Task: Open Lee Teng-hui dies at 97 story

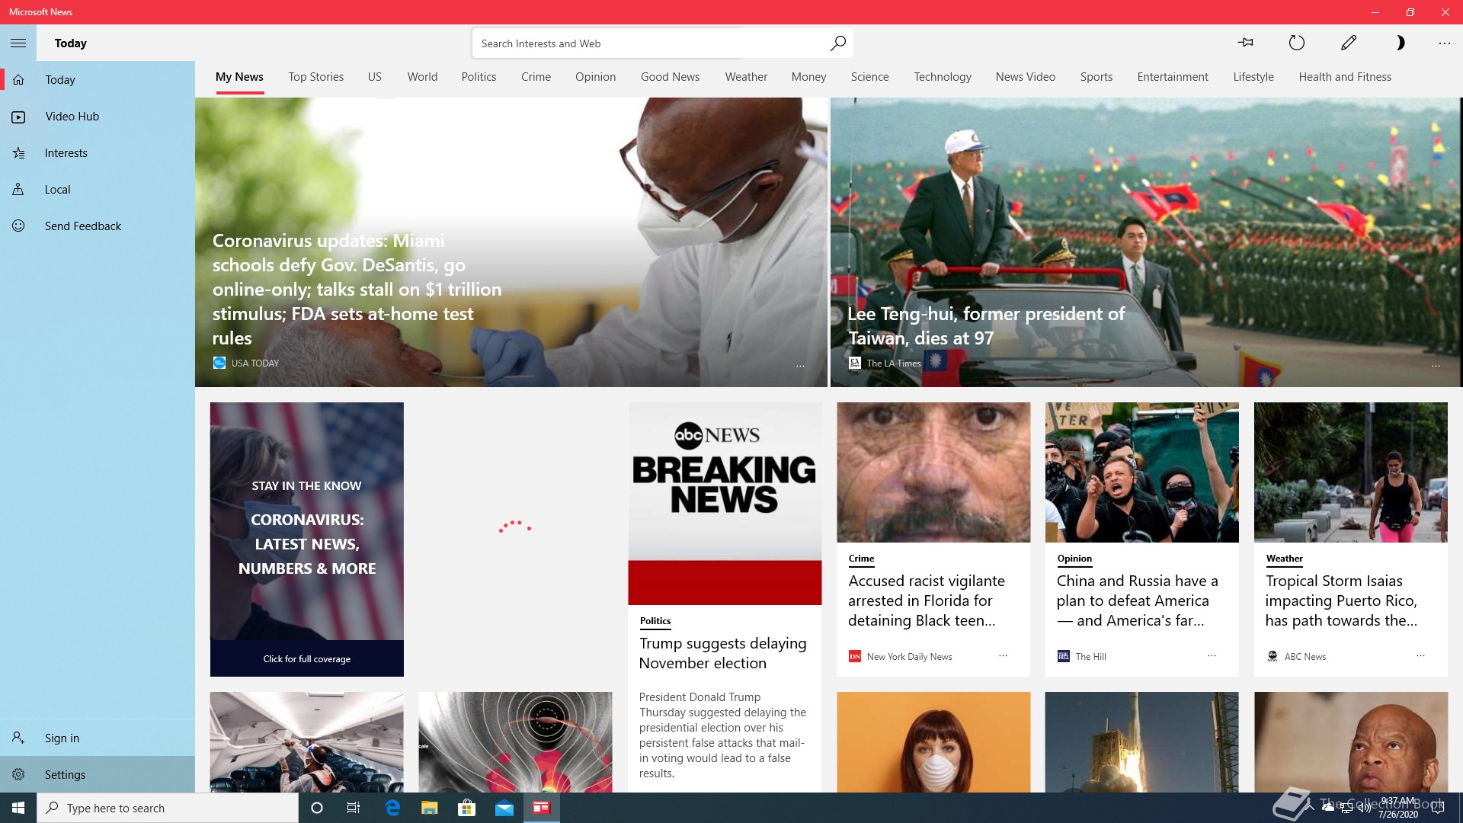Action: (985, 326)
